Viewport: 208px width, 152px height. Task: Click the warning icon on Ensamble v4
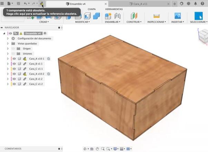click(21, 34)
